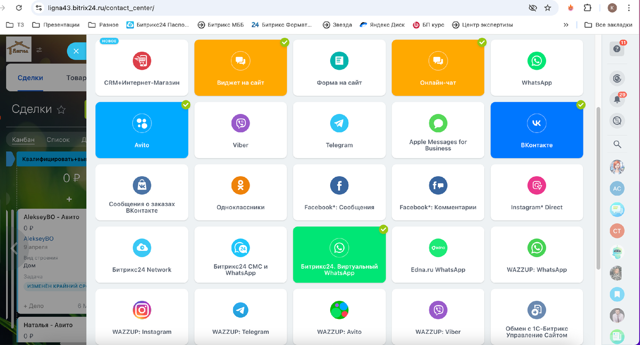Open the browser Extensions puzzle icon
Viewport: 640px width, 345px height.
[587, 8]
